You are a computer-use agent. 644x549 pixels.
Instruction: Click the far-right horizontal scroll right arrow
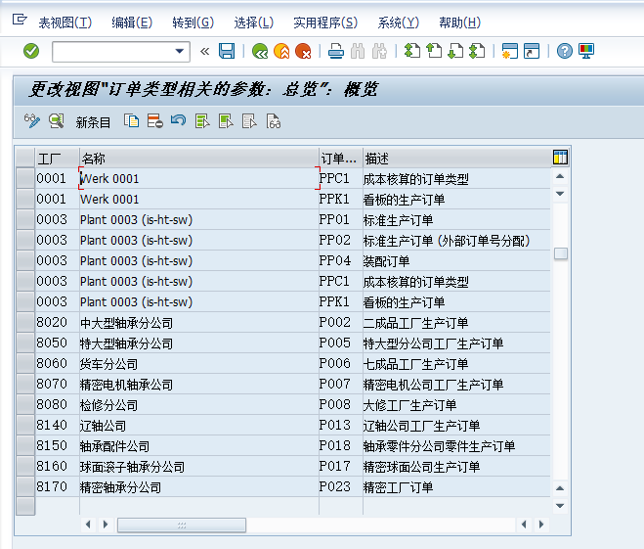click(541, 525)
